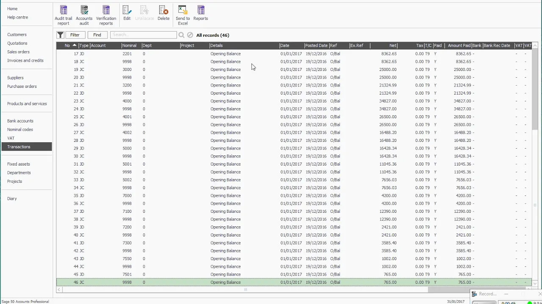Sort by the No column header
This screenshot has height=304, width=542.
(67, 46)
